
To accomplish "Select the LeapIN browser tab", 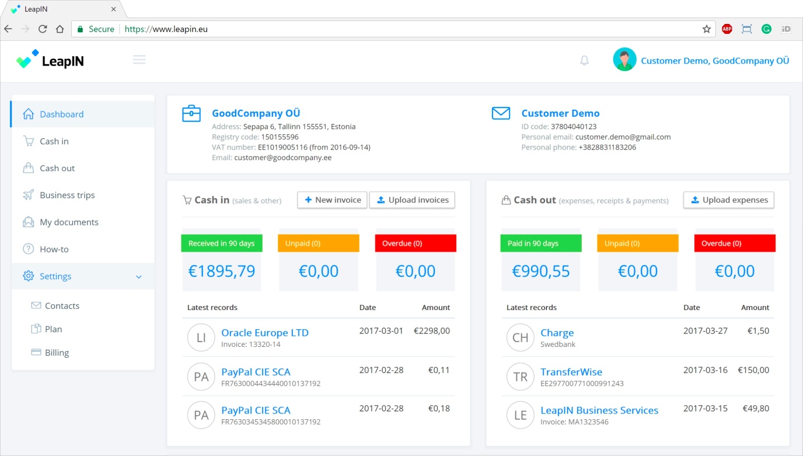I will click(63, 9).
